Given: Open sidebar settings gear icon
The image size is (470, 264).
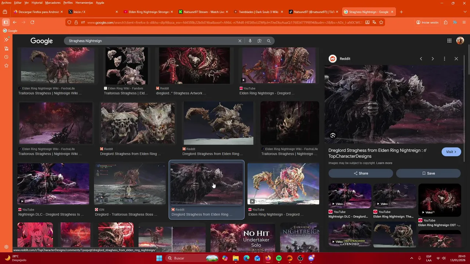Looking at the screenshot, I should [6, 247].
